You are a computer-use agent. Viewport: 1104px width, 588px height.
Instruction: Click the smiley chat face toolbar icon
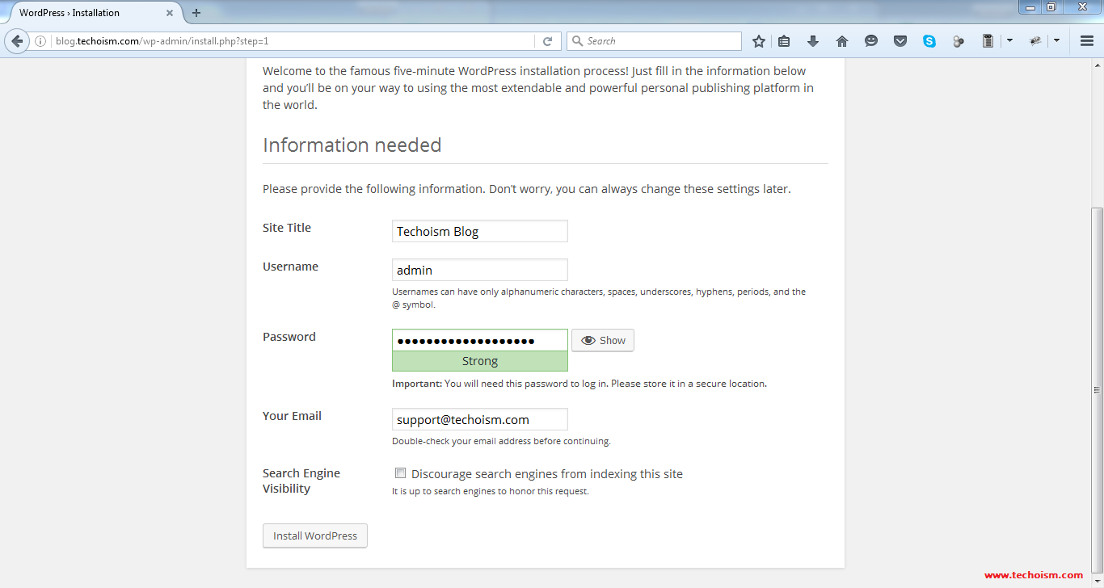click(x=871, y=41)
